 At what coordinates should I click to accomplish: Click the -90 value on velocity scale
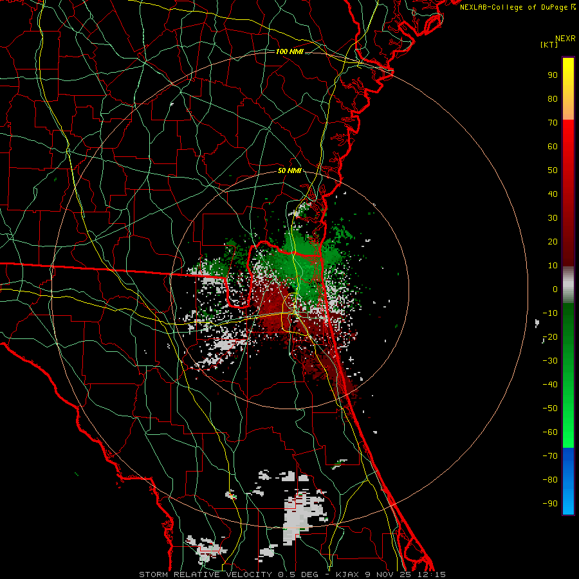point(550,504)
